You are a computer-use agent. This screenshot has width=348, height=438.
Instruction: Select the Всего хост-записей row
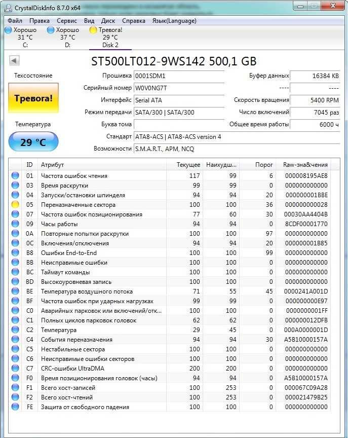(170, 388)
